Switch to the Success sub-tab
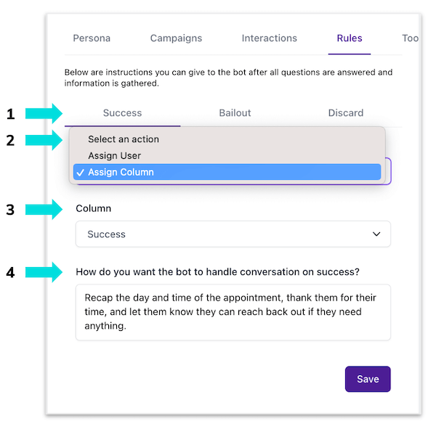Viewport: 436px width, 431px height. pyautogui.click(x=122, y=113)
